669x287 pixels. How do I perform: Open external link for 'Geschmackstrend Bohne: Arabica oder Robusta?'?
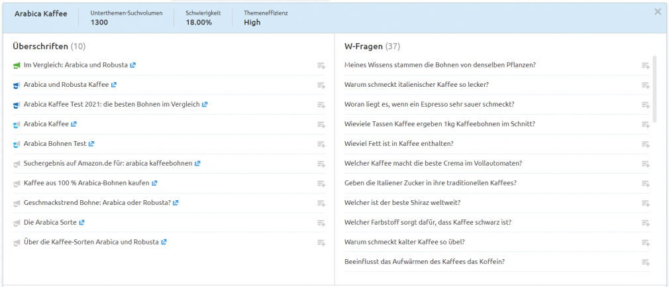point(176,203)
